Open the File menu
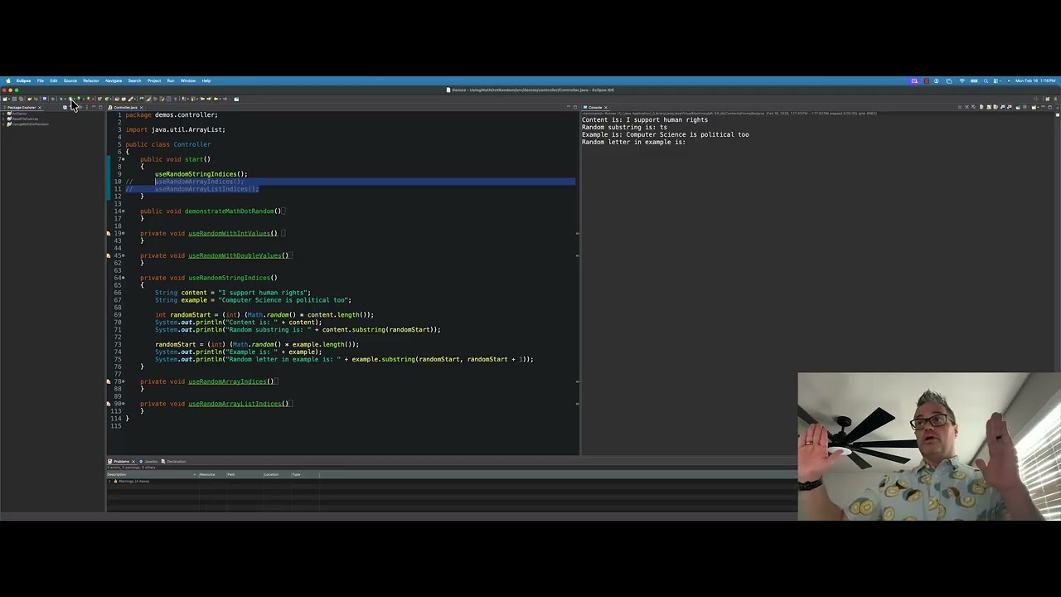This screenshot has height=597, width=1061. tap(40, 80)
